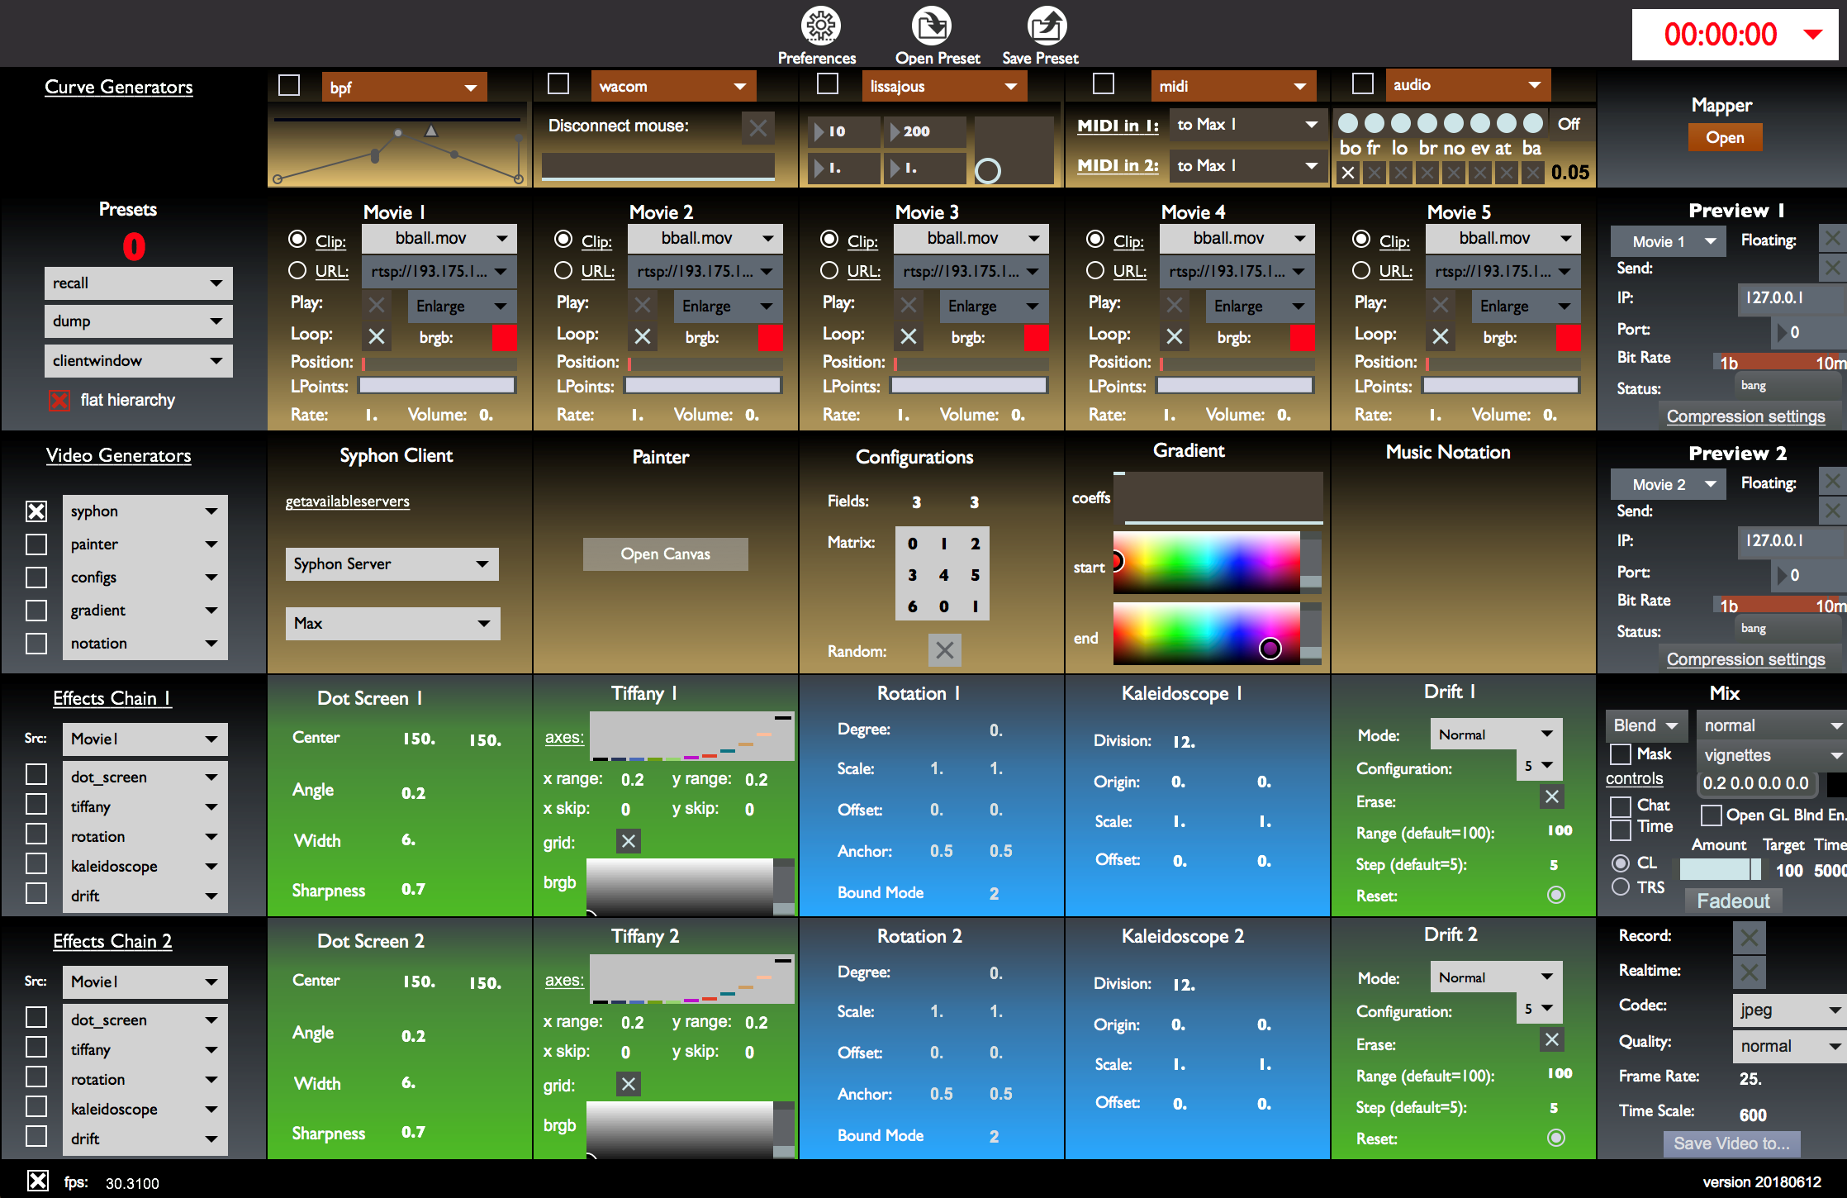Viewport: 1847px width, 1198px height.
Task: Toggle the Movie 1 Loop X box
Action: [x=377, y=336]
